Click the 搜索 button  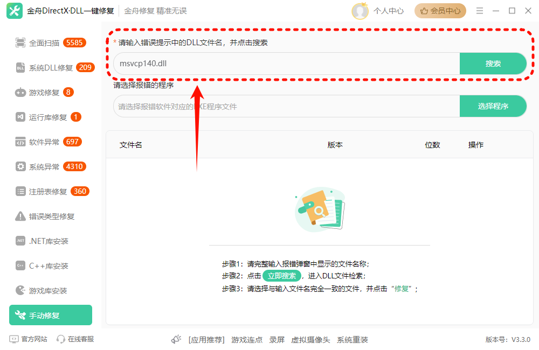click(x=493, y=64)
